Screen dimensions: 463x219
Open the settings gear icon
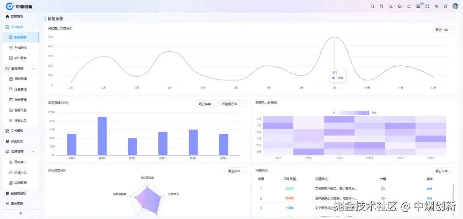click(x=445, y=6)
